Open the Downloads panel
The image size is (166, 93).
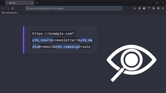[x=135, y=8]
